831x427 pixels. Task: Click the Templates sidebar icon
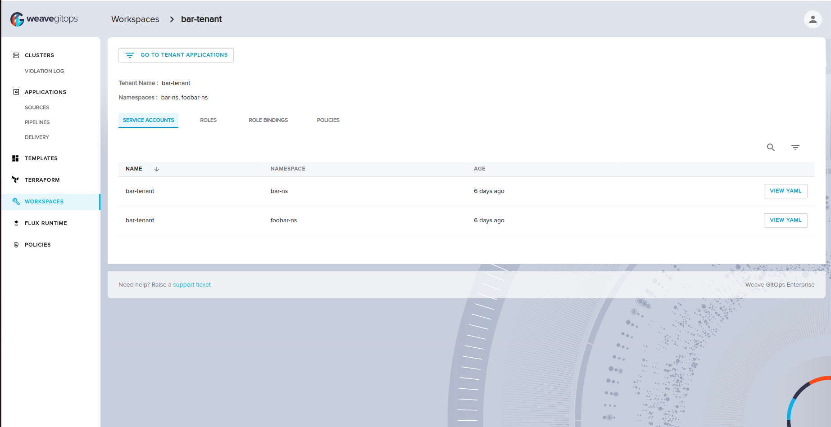[x=15, y=158]
